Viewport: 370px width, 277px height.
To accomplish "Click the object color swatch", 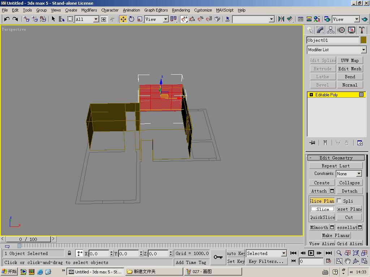I will (x=363, y=40).
